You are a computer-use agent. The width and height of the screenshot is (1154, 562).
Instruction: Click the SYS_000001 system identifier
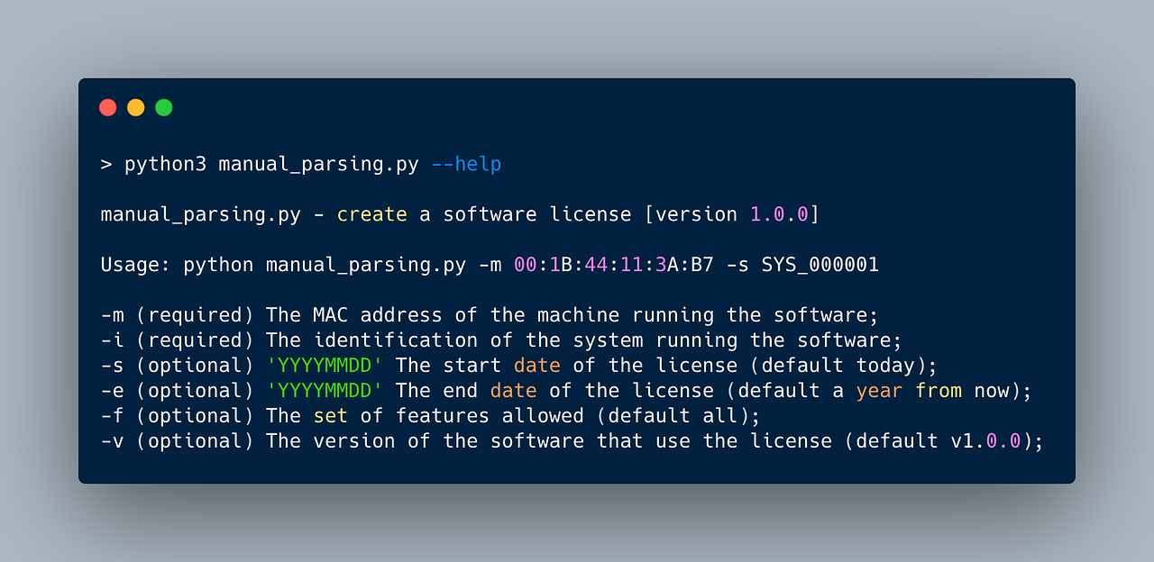click(x=820, y=265)
